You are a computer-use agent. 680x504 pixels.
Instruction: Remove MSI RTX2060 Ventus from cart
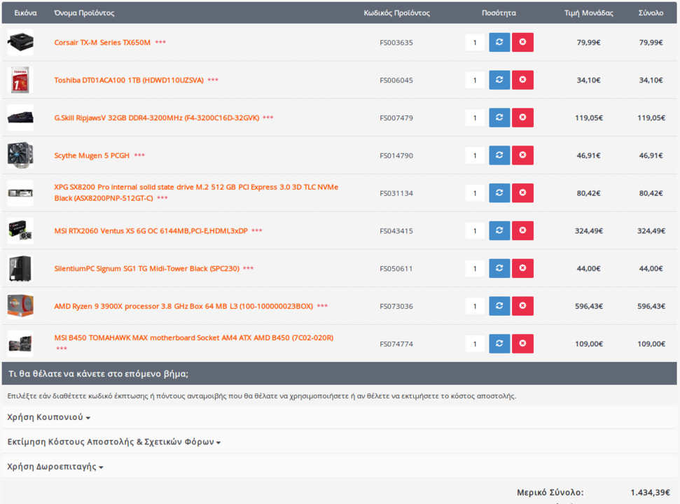[x=522, y=231]
